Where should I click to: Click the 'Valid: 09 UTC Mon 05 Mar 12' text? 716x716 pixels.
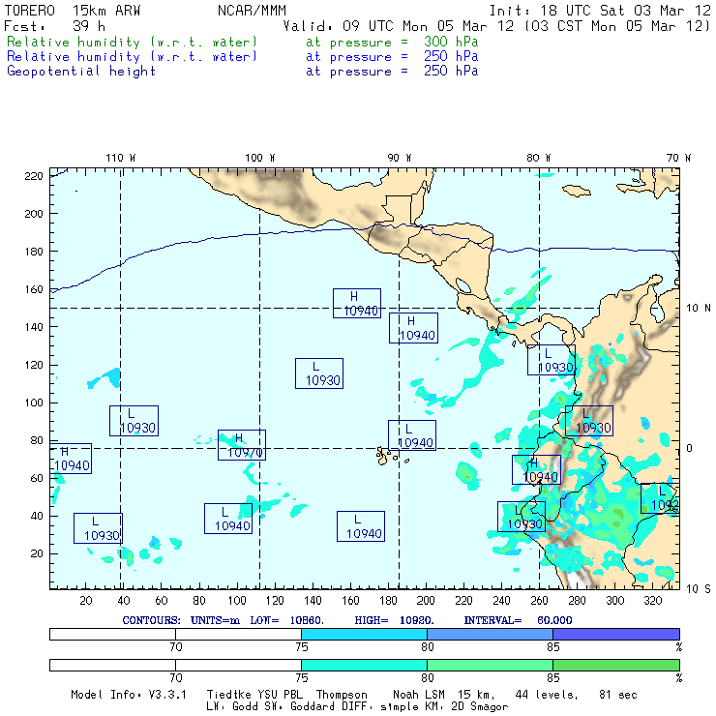pos(399,26)
